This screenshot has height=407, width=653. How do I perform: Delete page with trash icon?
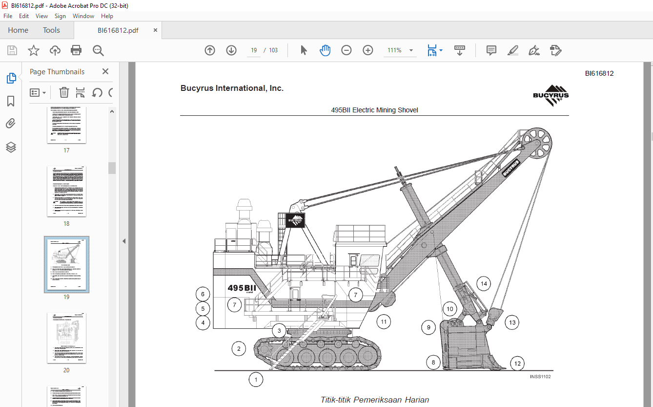pos(64,92)
